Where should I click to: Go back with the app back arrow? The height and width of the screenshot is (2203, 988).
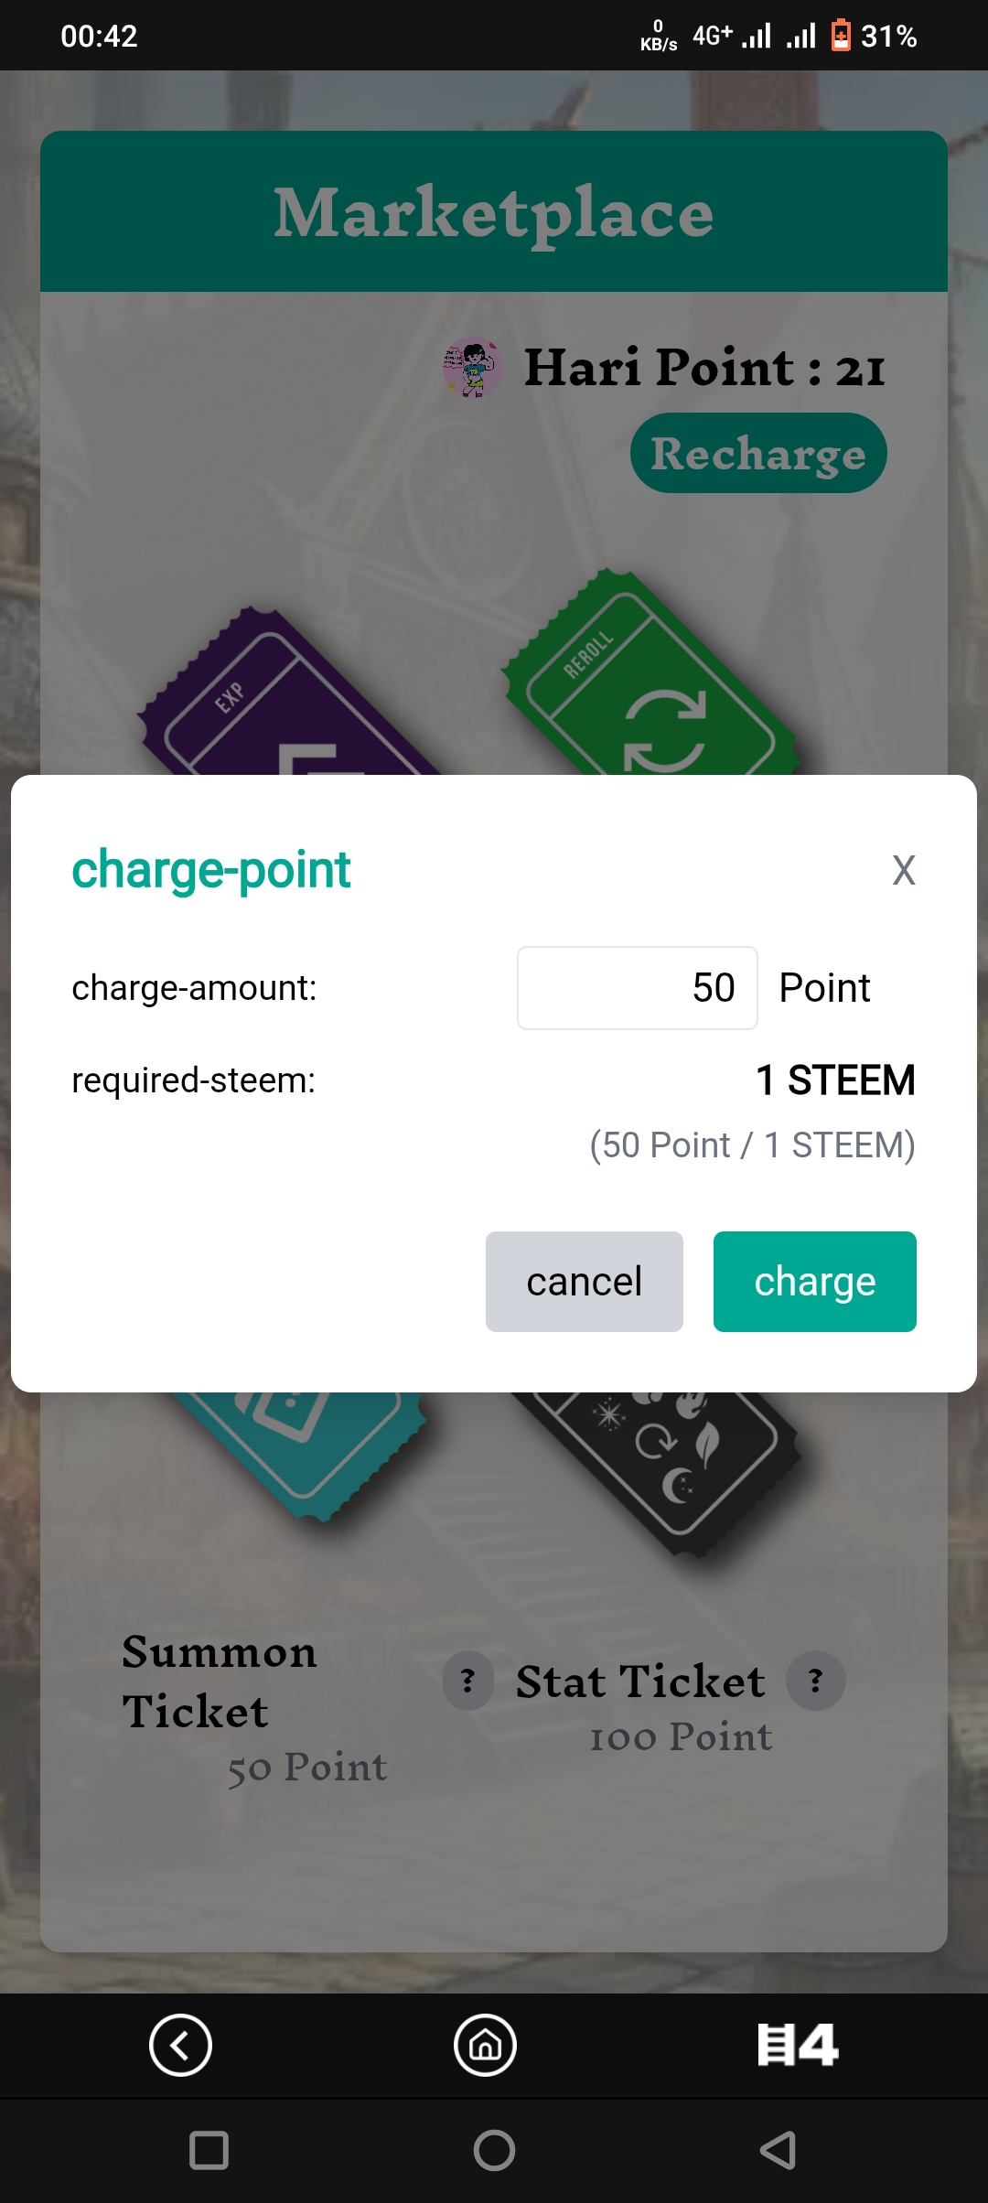(x=180, y=2045)
